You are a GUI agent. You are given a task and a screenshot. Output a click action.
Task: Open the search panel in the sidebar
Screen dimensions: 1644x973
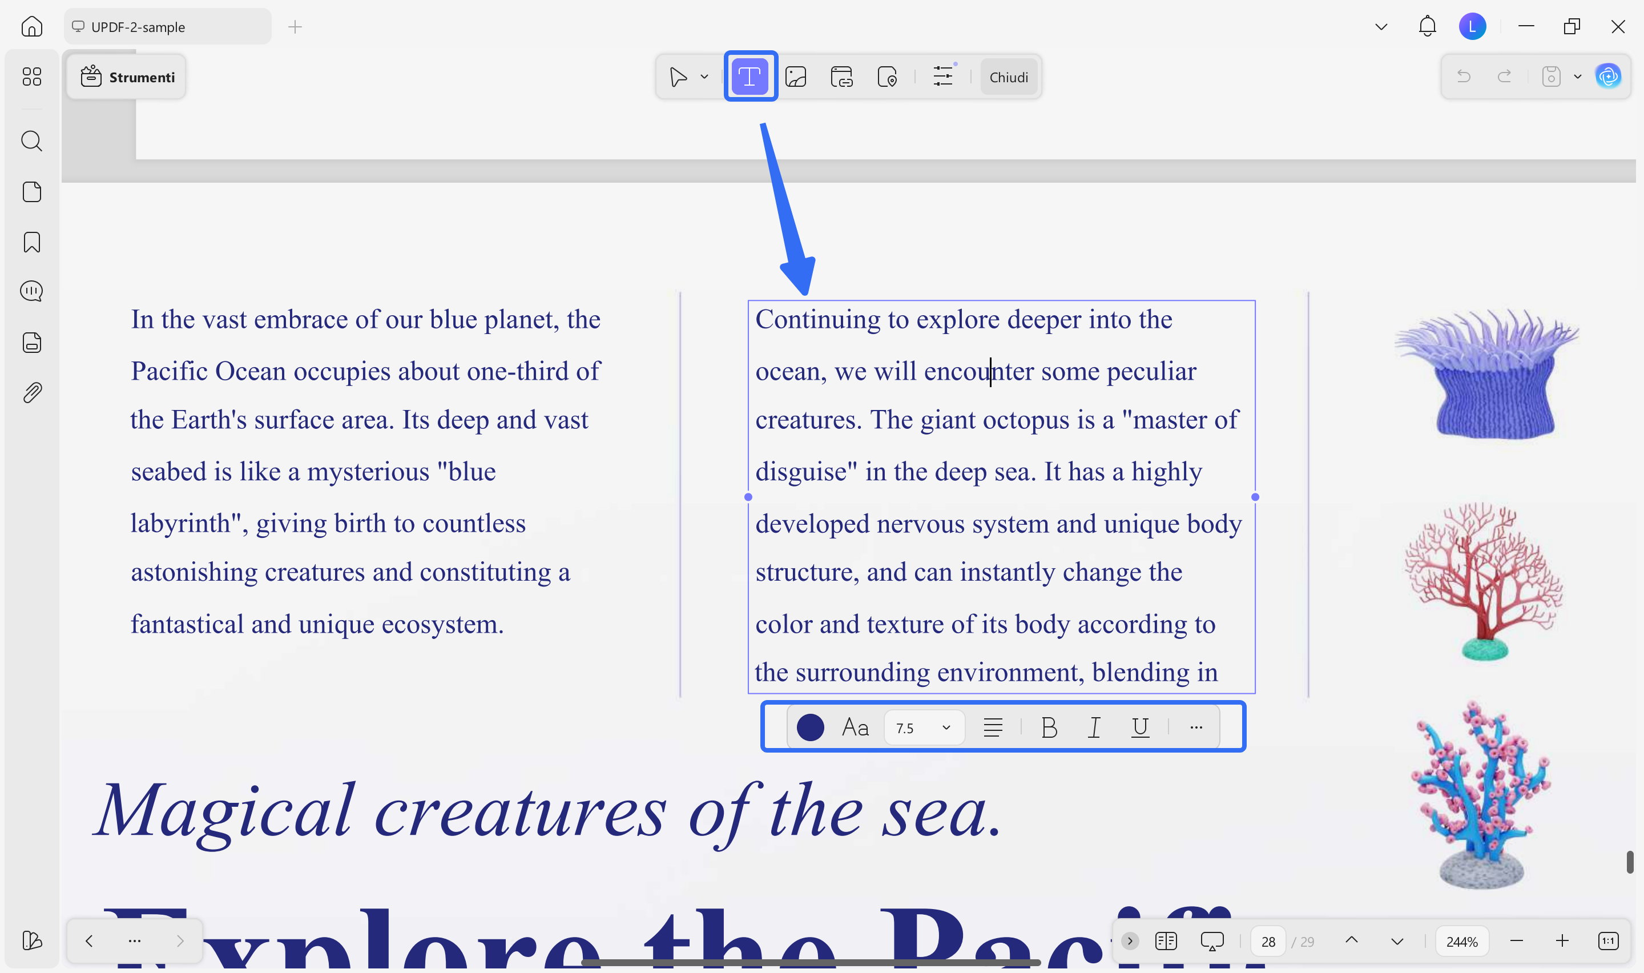click(31, 141)
